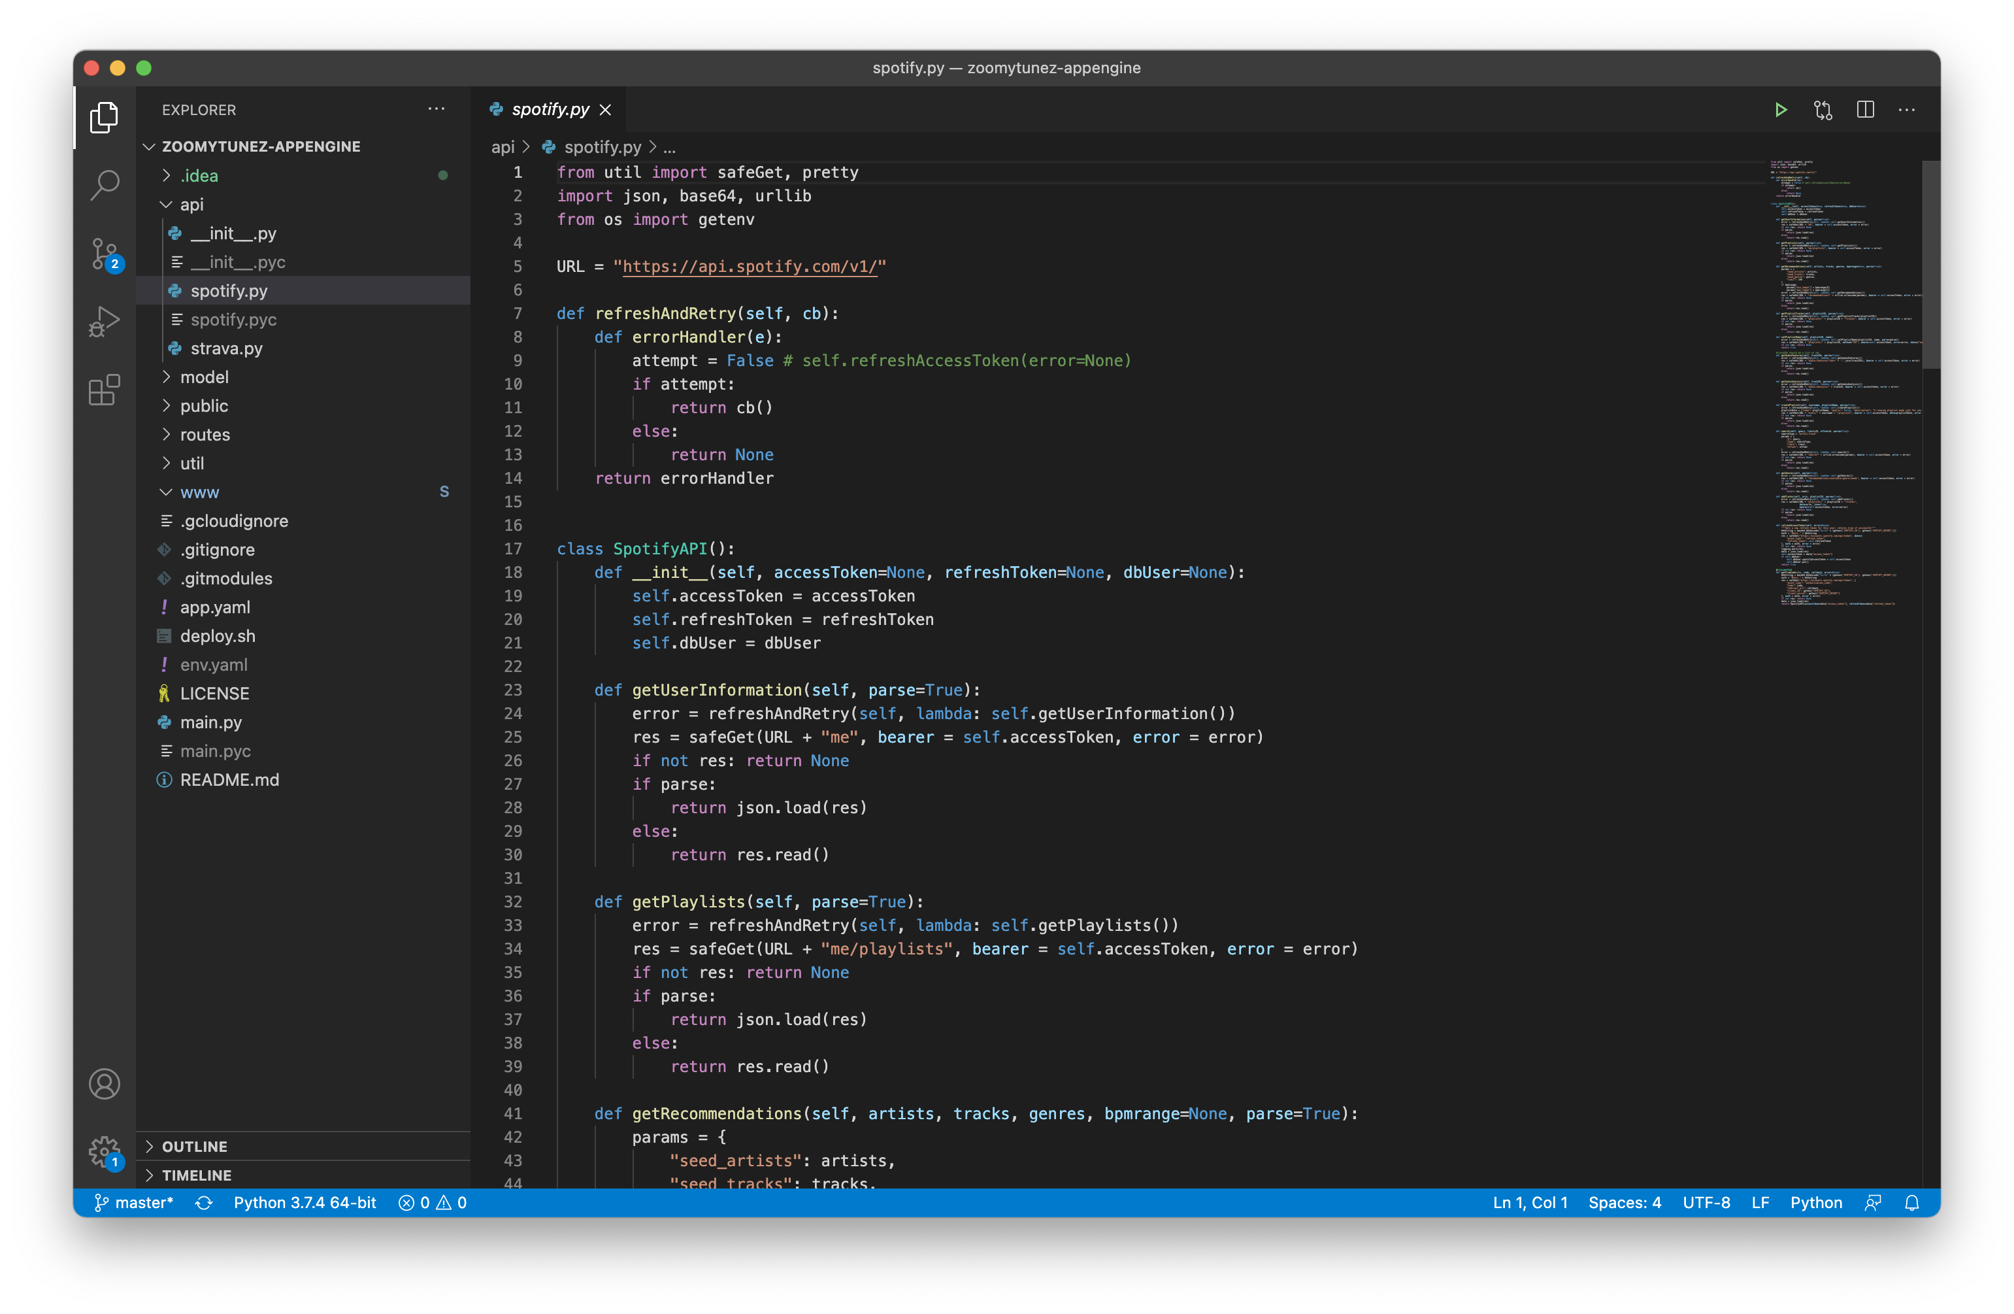Click api in the breadcrumb
The width and height of the screenshot is (2014, 1314).
coord(503,147)
